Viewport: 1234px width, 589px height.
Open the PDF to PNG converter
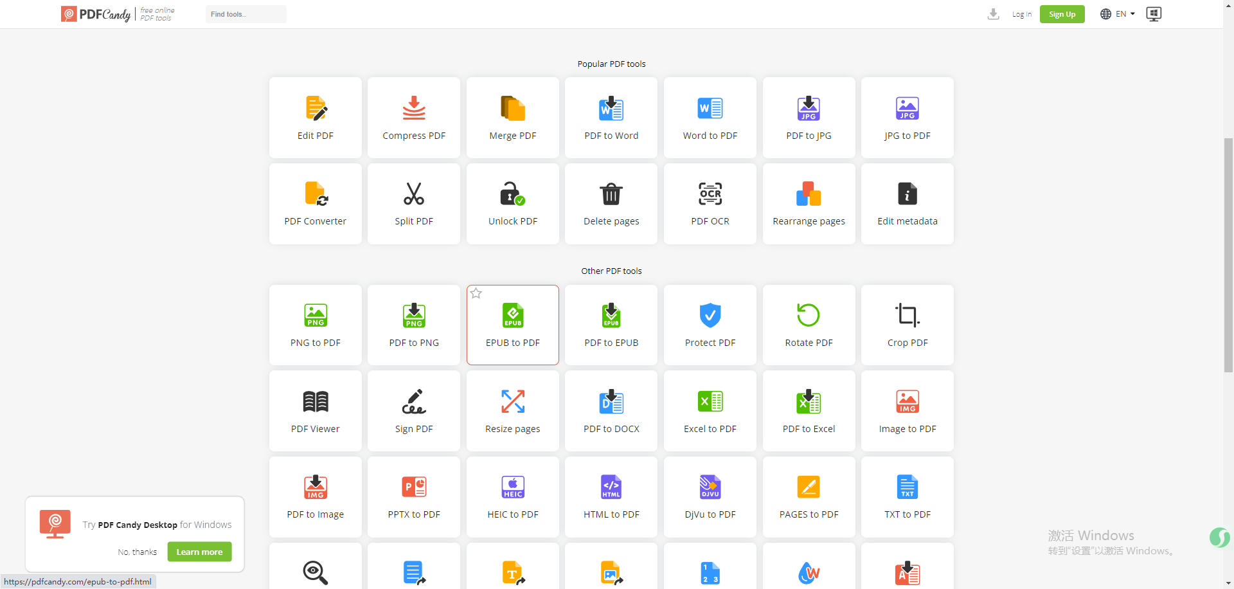click(414, 325)
